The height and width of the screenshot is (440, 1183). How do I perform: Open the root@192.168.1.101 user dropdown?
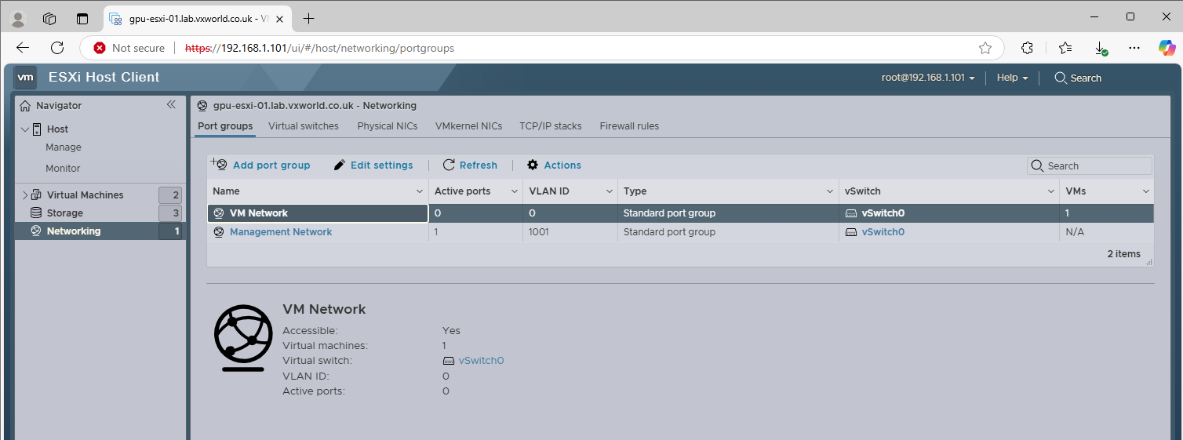[928, 78]
